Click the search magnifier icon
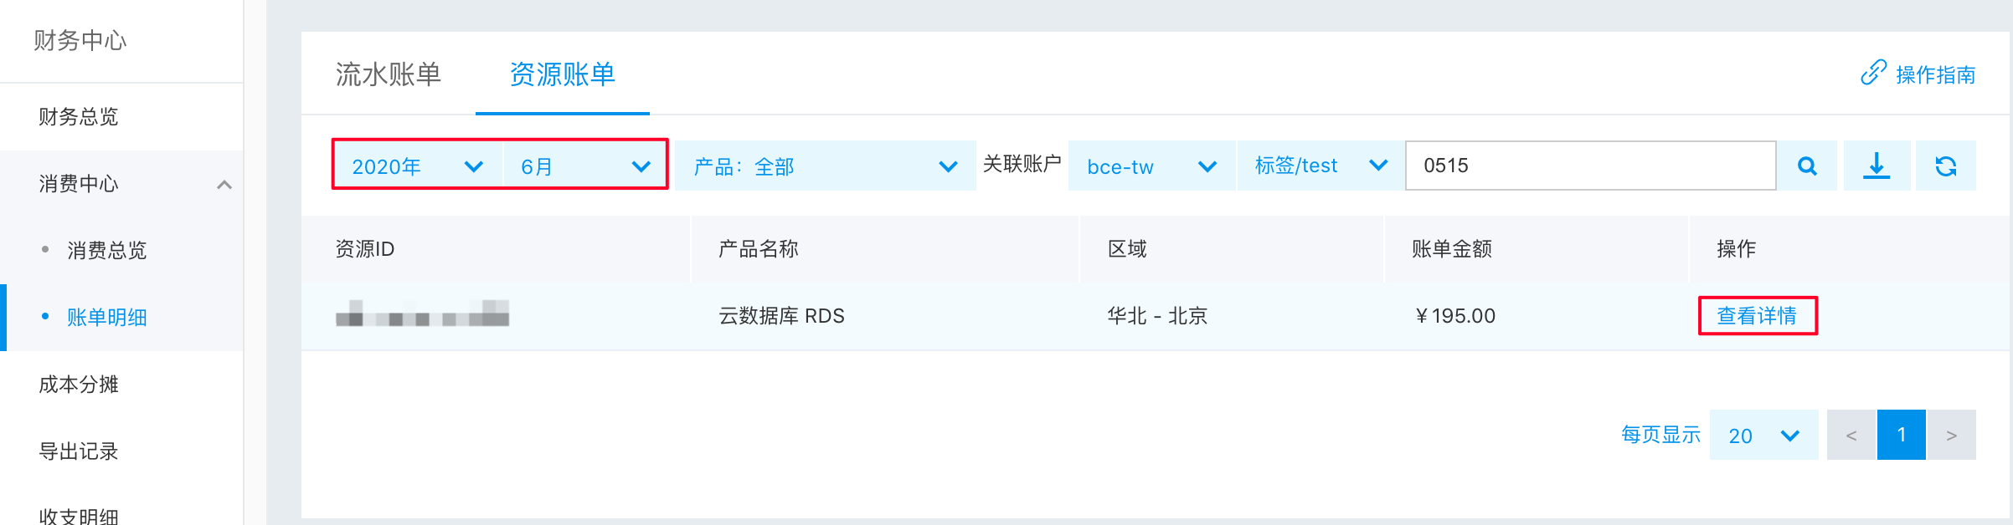This screenshot has height=525, width=2013. pos(1807,166)
